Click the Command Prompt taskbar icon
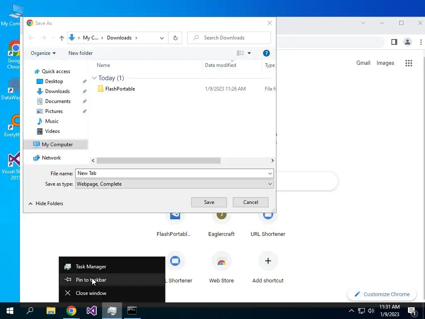 pyautogui.click(x=132, y=311)
